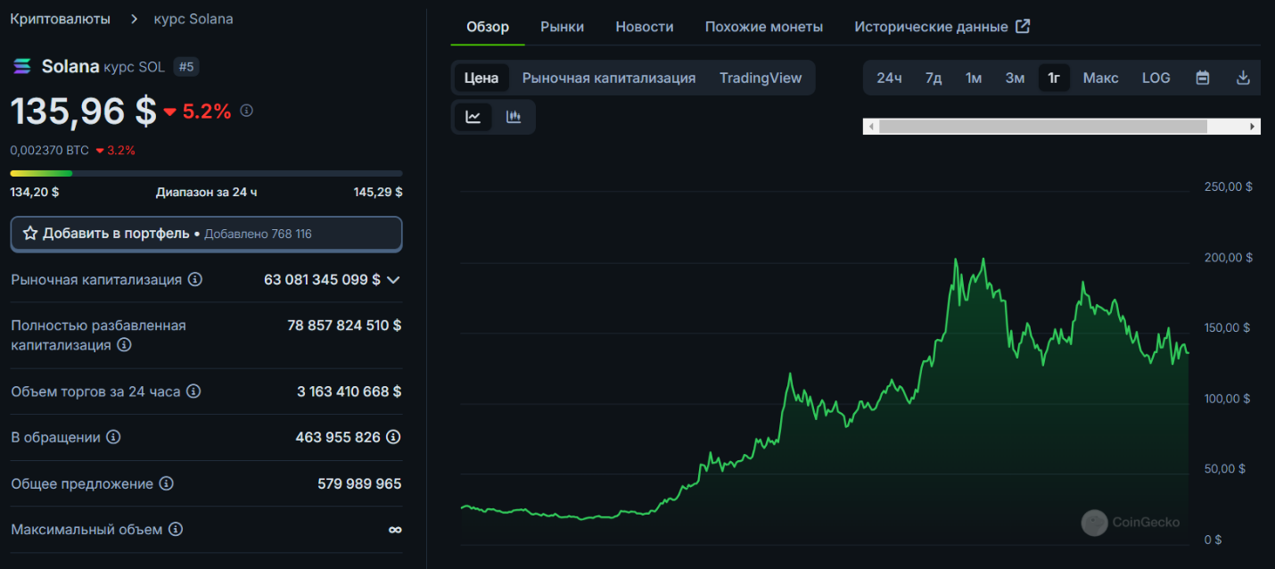Switch to candlestick chart view icon
1275x569 pixels.
pos(514,117)
